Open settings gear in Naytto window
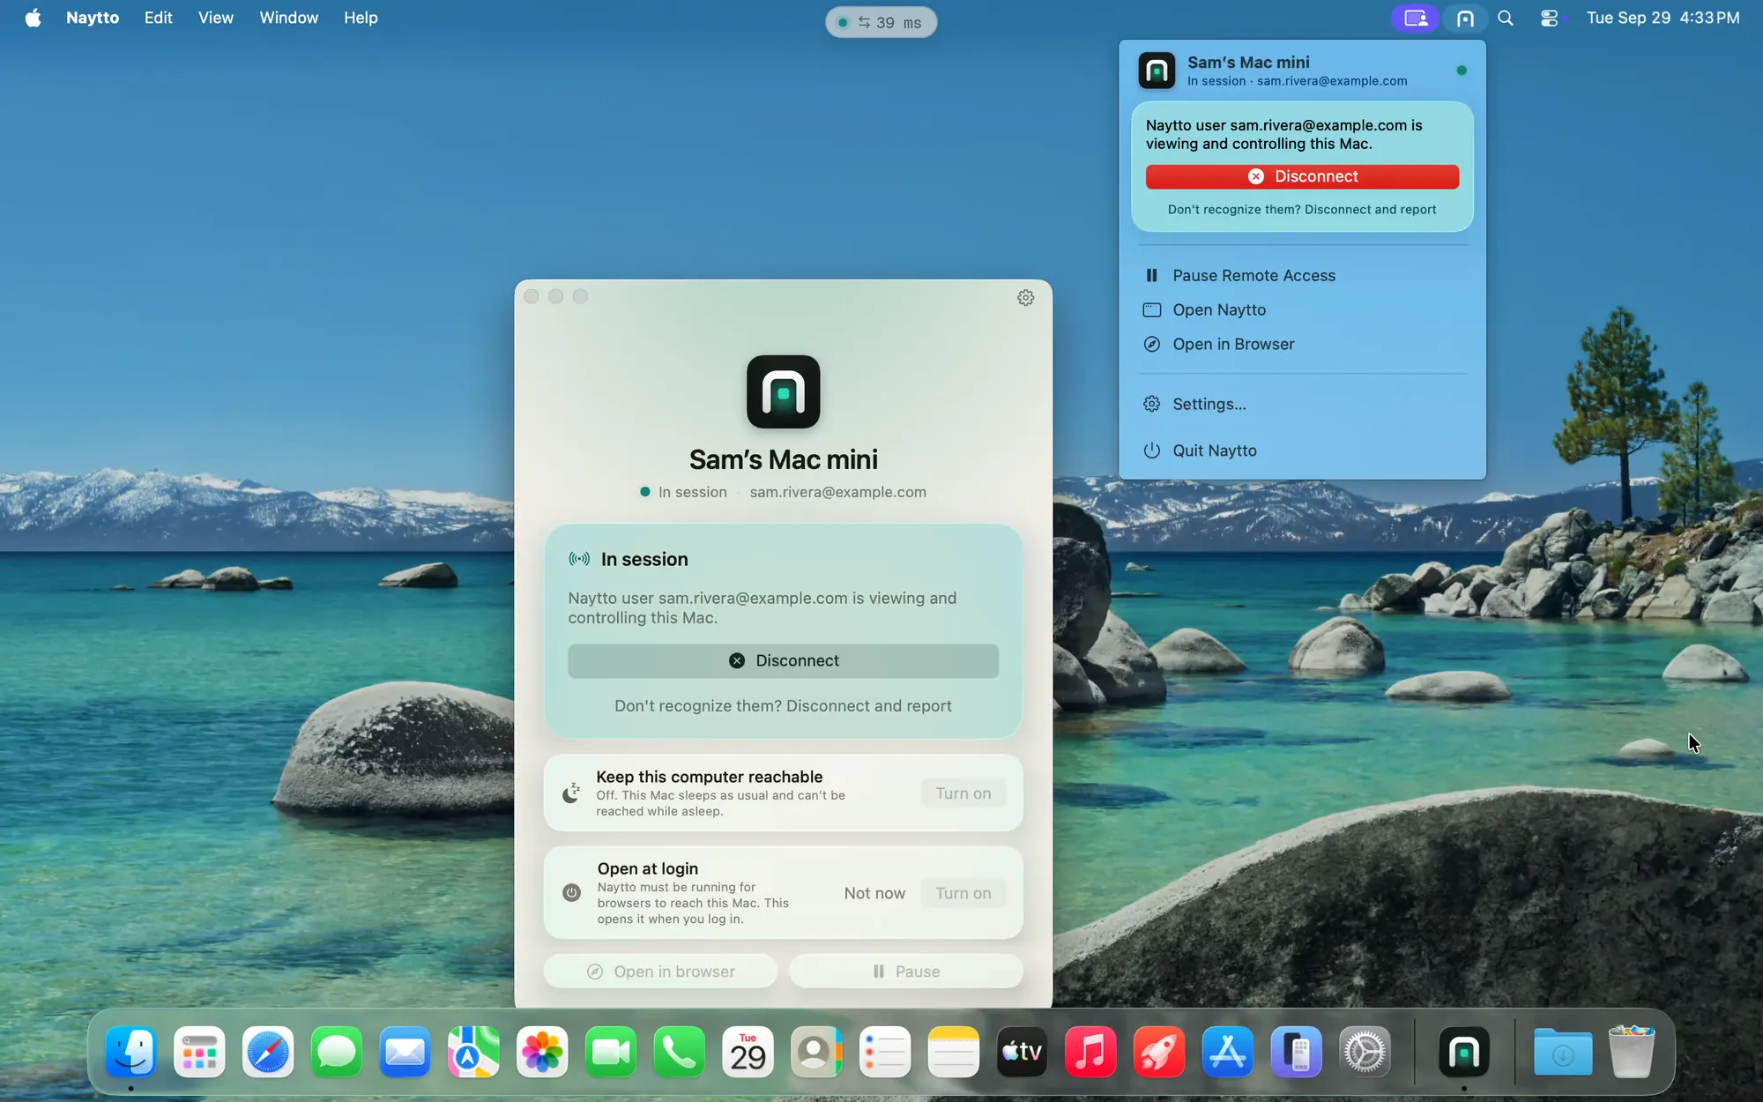Screen dimensions: 1763x1102 (1025, 298)
